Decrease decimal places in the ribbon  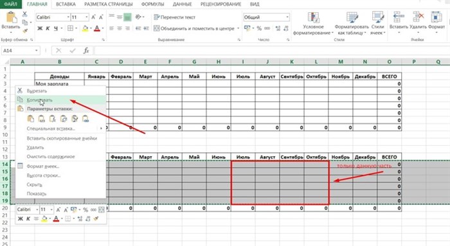point(286,28)
